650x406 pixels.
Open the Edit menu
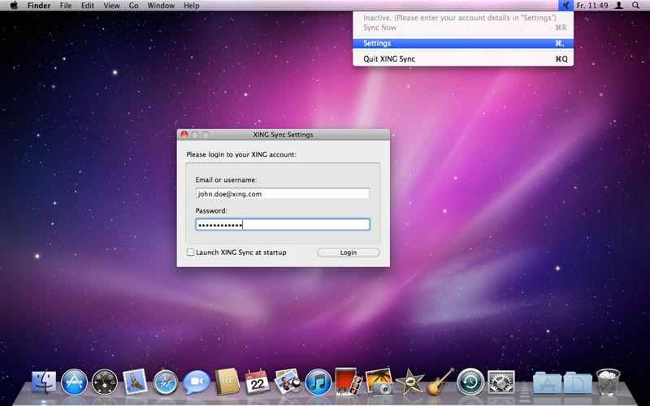(88, 6)
